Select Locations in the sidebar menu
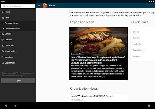The height and width of the screenshot is (109, 155). coord(18,57)
